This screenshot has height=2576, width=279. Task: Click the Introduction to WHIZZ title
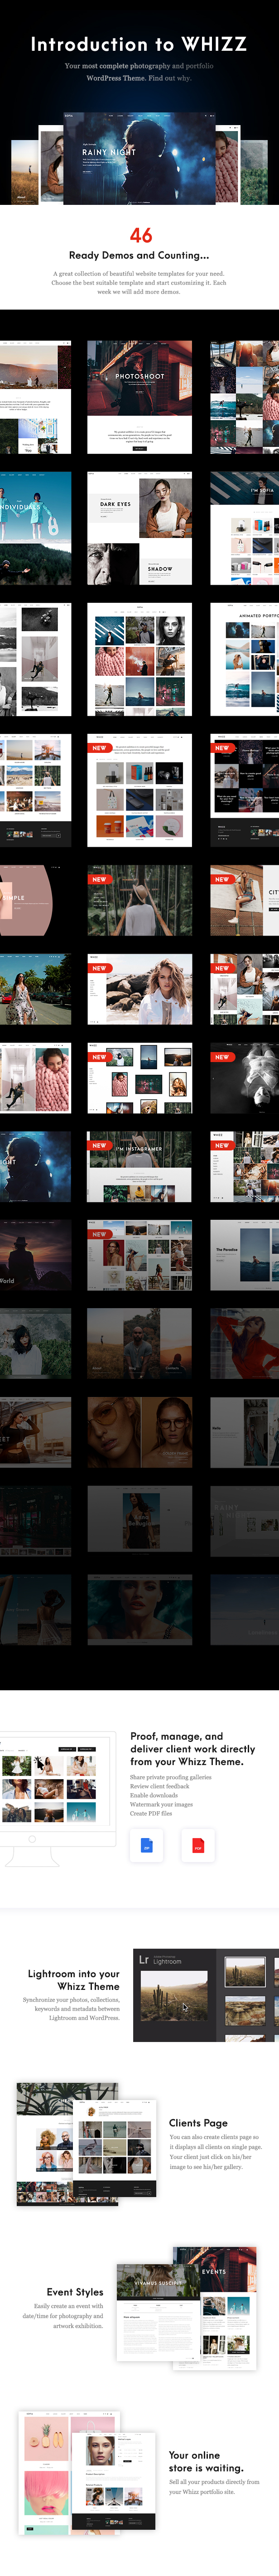point(139,44)
